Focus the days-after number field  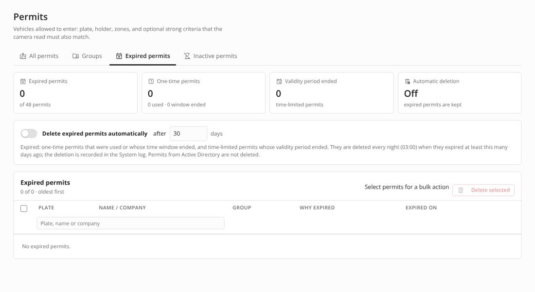tap(188, 134)
